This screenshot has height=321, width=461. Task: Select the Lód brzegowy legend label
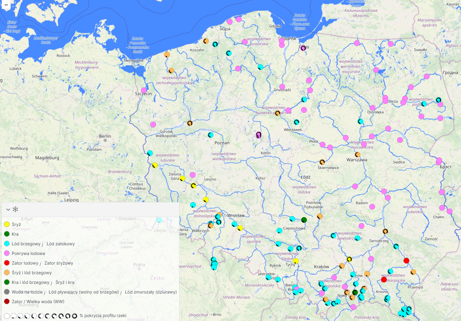(26, 244)
